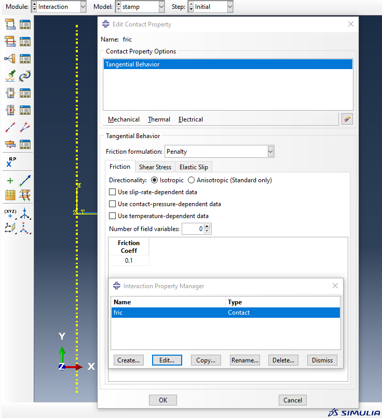Open the Connector Assignment Manager icon
The height and width of the screenshot is (418, 382).
(25, 110)
